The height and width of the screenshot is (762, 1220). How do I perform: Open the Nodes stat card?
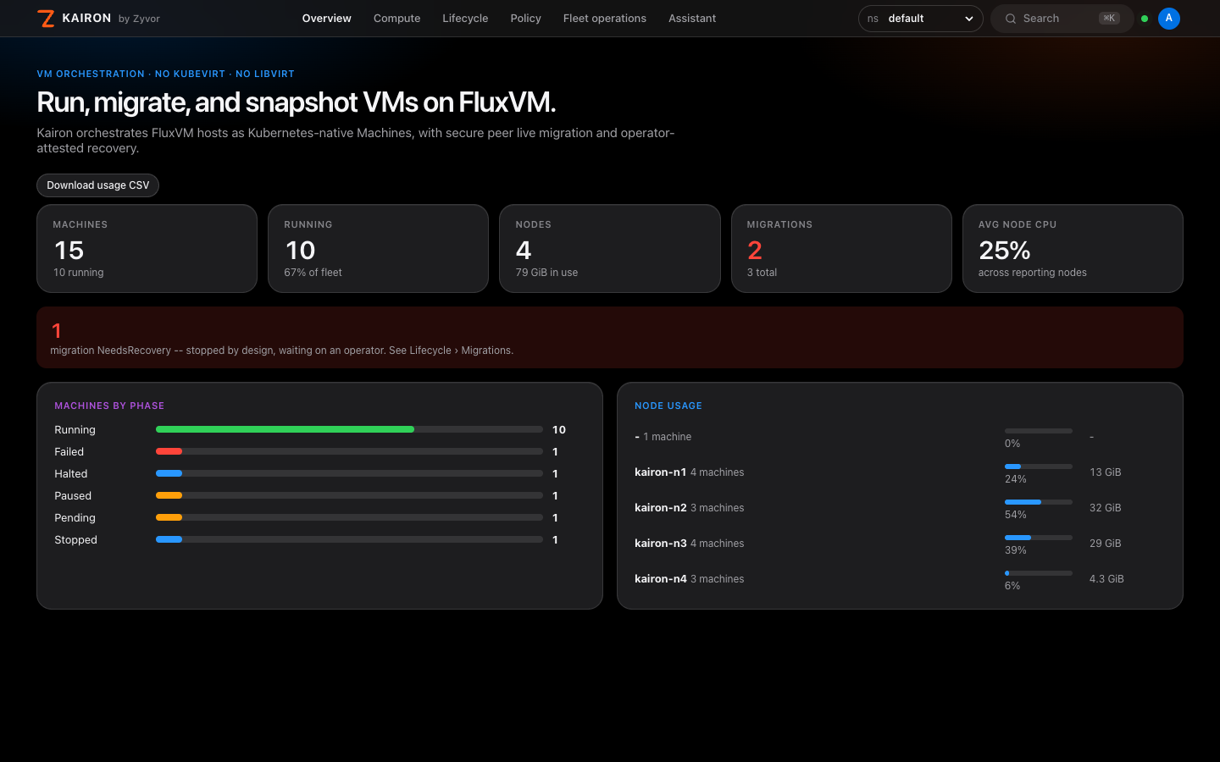tap(610, 249)
